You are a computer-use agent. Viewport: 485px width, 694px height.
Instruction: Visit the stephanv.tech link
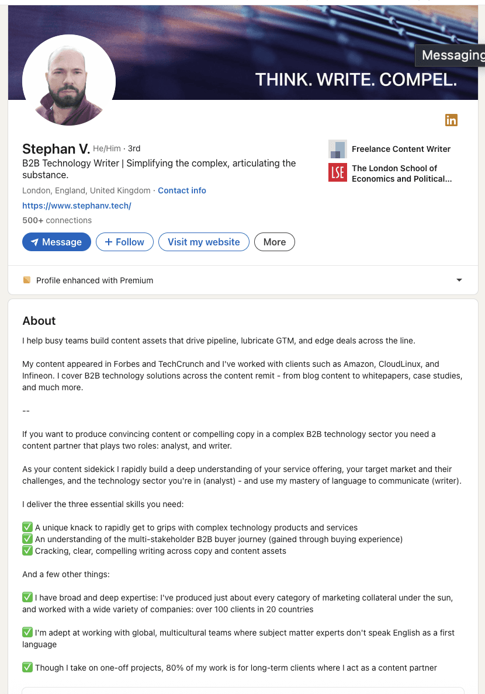pyautogui.click(x=77, y=206)
